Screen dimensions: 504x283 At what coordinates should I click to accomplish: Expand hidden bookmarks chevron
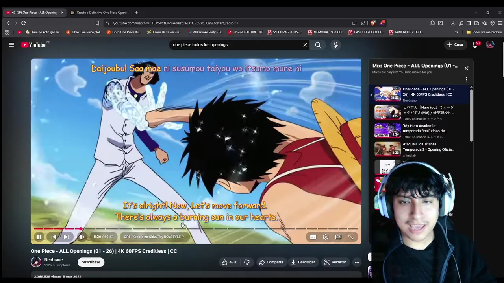coord(456,32)
